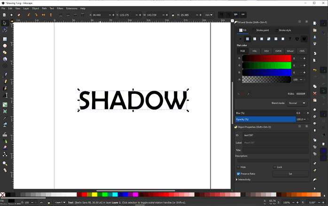Click the object ID input field
Screen dimensions: 328x206
pyautogui.click(x=275, y=135)
